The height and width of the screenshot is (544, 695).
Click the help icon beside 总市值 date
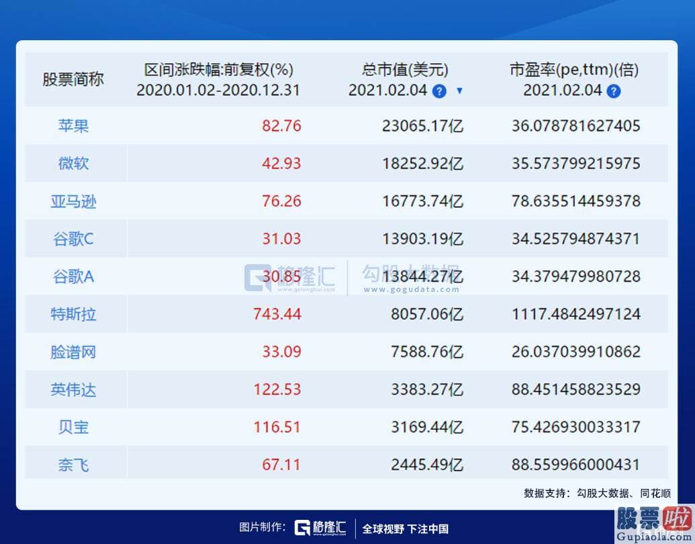pyautogui.click(x=438, y=91)
